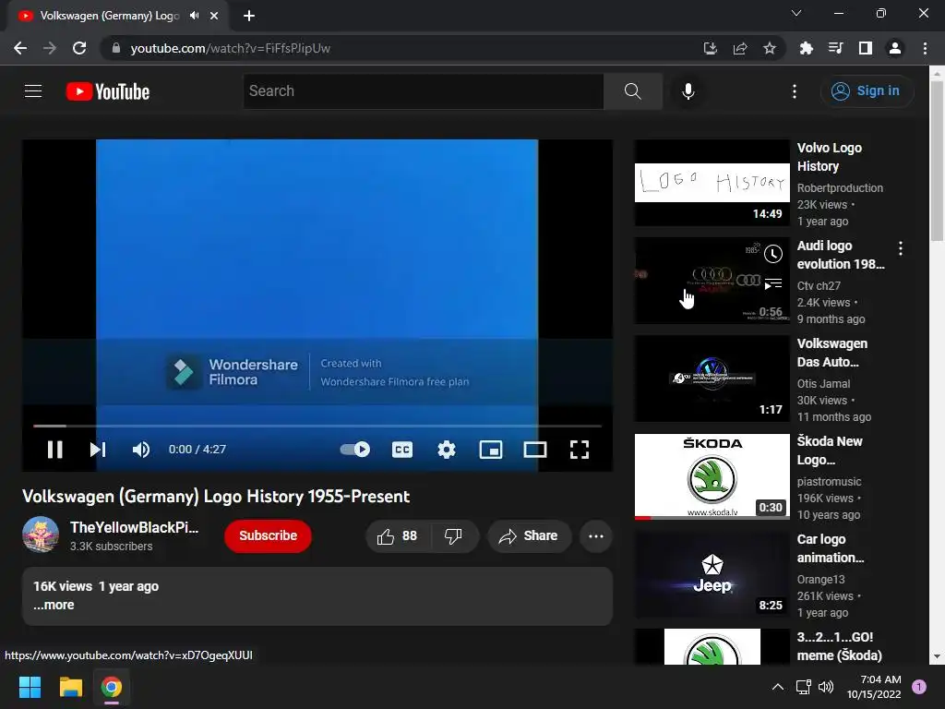Open more actions ellipsis under video
945x709 pixels.
(x=596, y=536)
